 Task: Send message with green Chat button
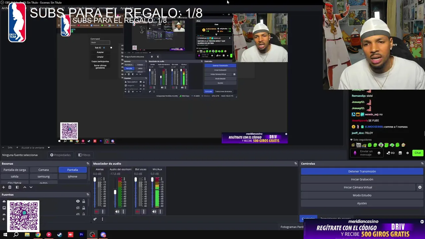pyautogui.click(x=418, y=153)
